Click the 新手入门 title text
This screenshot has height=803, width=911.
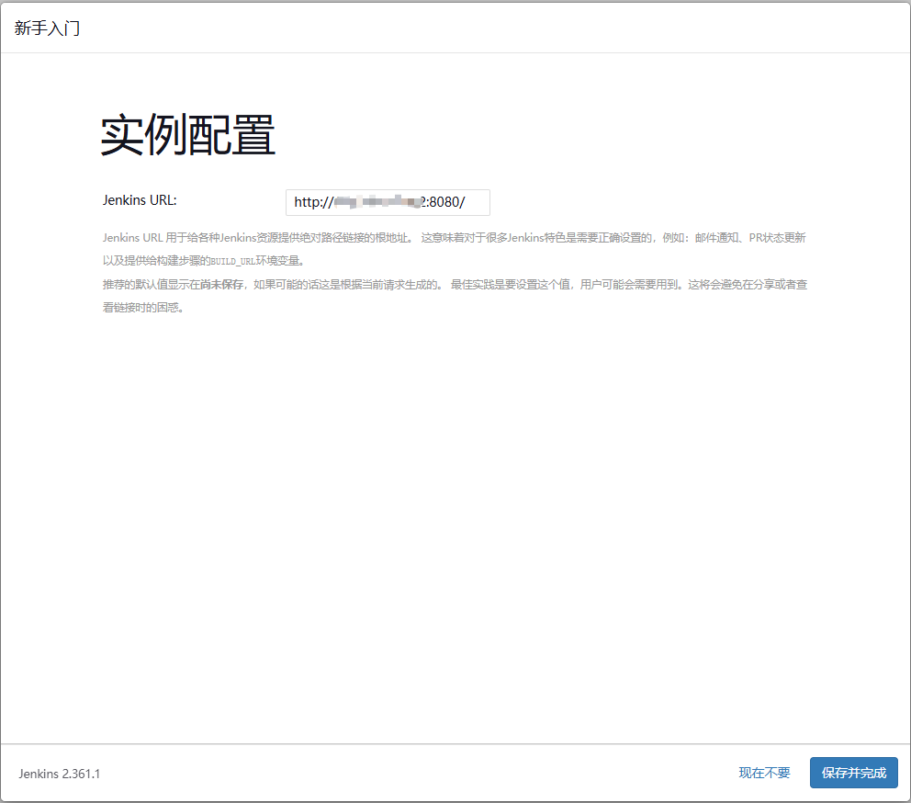coord(47,28)
